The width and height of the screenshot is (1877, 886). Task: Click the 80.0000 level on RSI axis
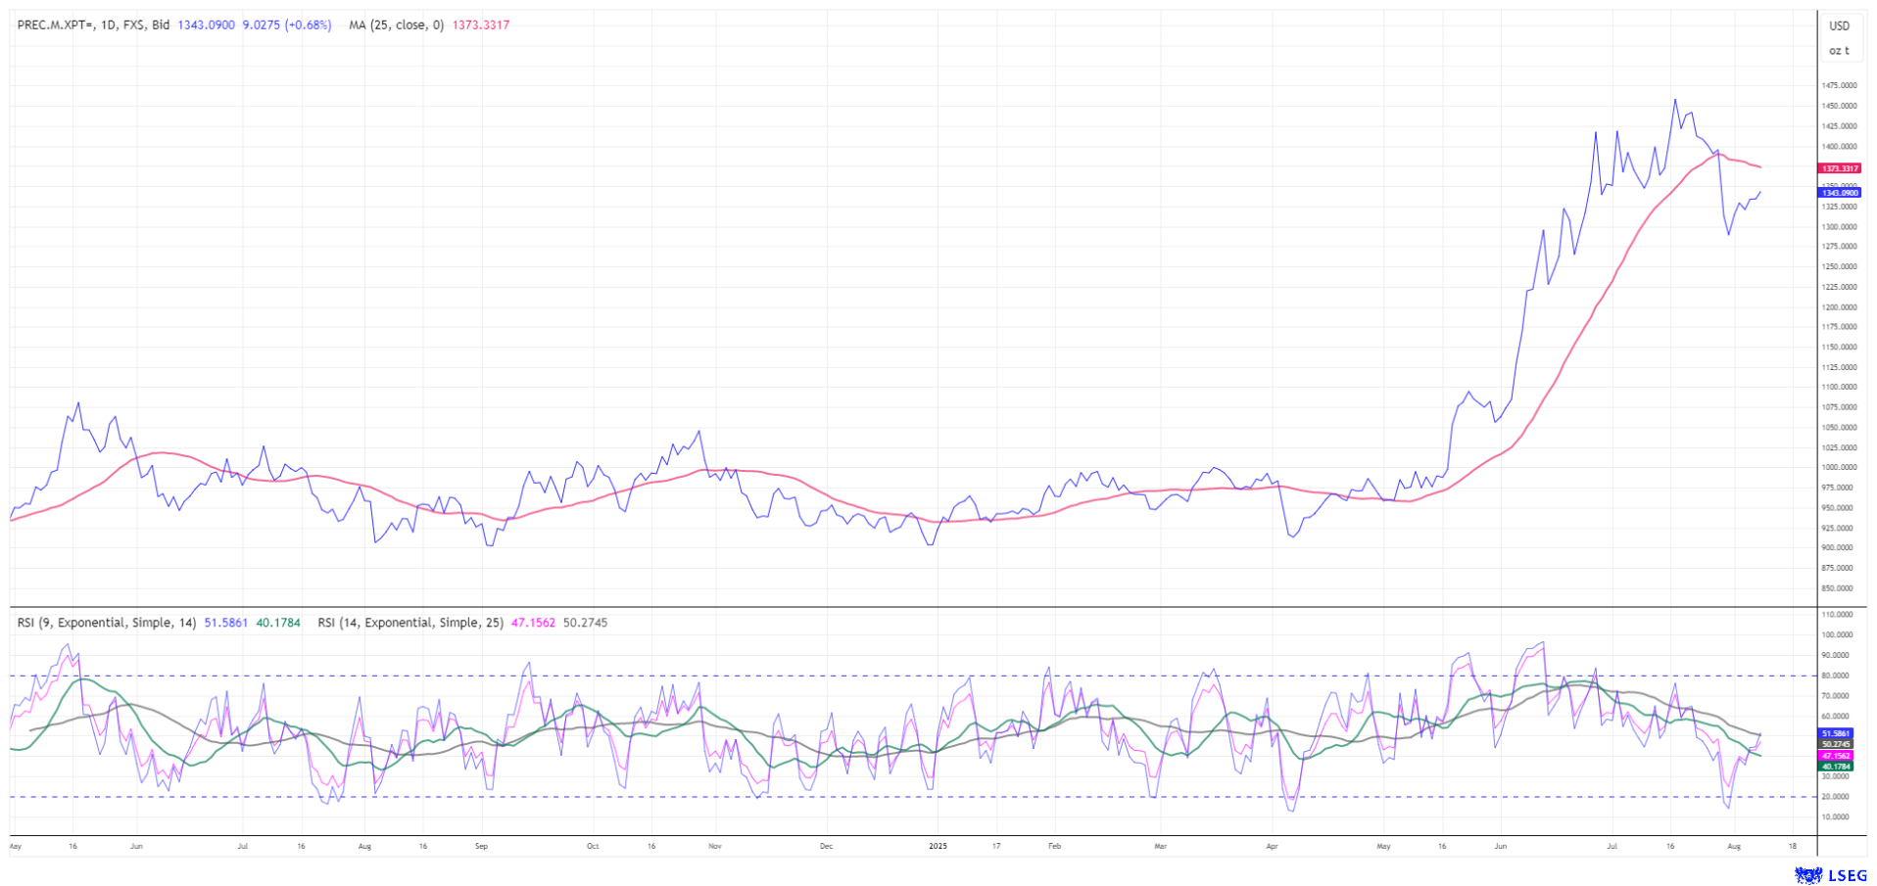[1836, 676]
